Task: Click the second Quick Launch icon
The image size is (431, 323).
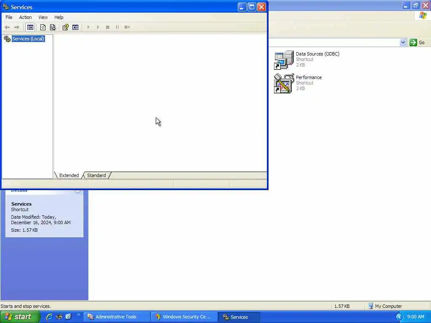Action: tap(59, 317)
